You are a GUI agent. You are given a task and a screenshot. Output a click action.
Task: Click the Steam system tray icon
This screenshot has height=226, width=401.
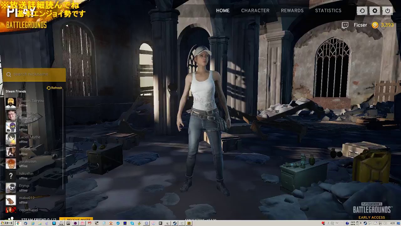365,223
